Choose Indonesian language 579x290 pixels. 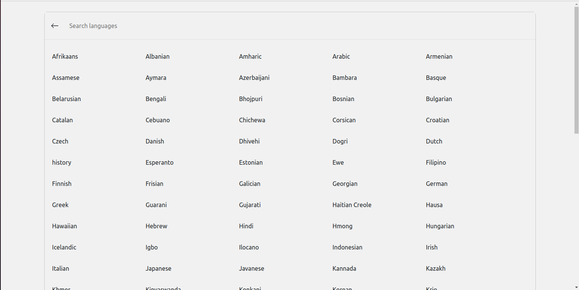pos(347,247)
